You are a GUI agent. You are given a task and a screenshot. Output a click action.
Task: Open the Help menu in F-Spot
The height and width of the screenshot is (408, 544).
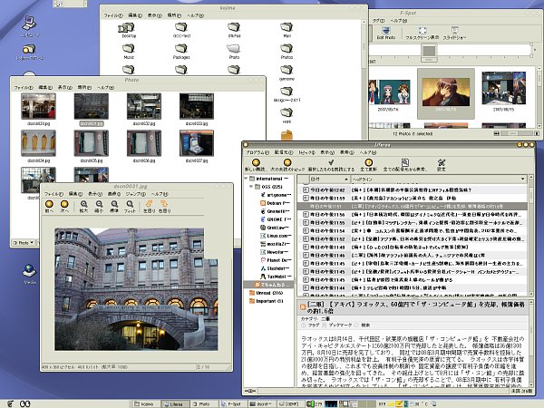(398, 21)
